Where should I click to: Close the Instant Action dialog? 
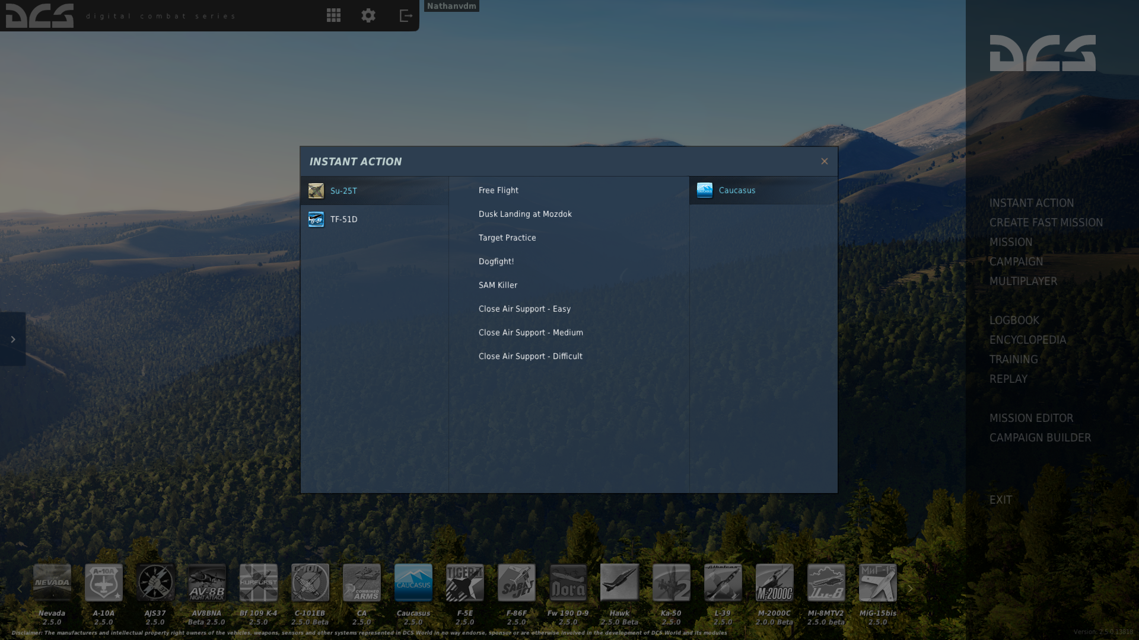click(825, 161)
